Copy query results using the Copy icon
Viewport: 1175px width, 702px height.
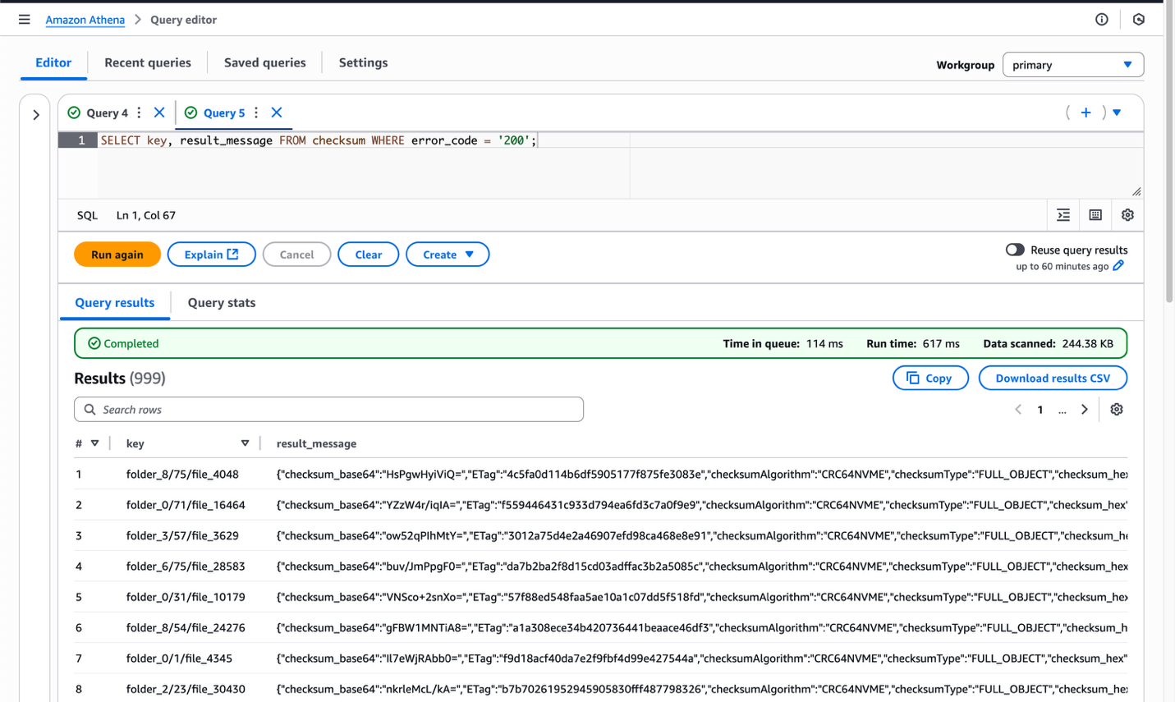click(x=930, y=378)
